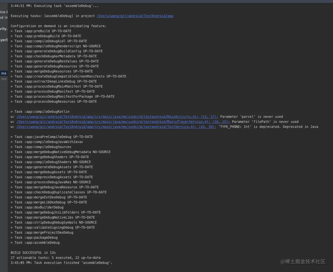
Task: Click the "'TYPE_PHONE: Int' is deprecated" message
Action: point(268,127)
